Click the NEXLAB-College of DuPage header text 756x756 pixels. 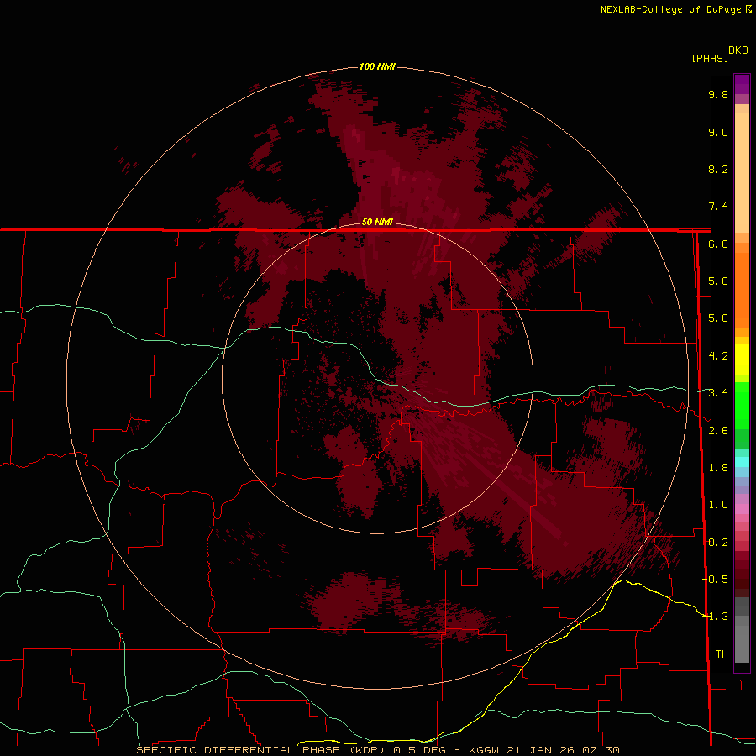pos(672,9)
